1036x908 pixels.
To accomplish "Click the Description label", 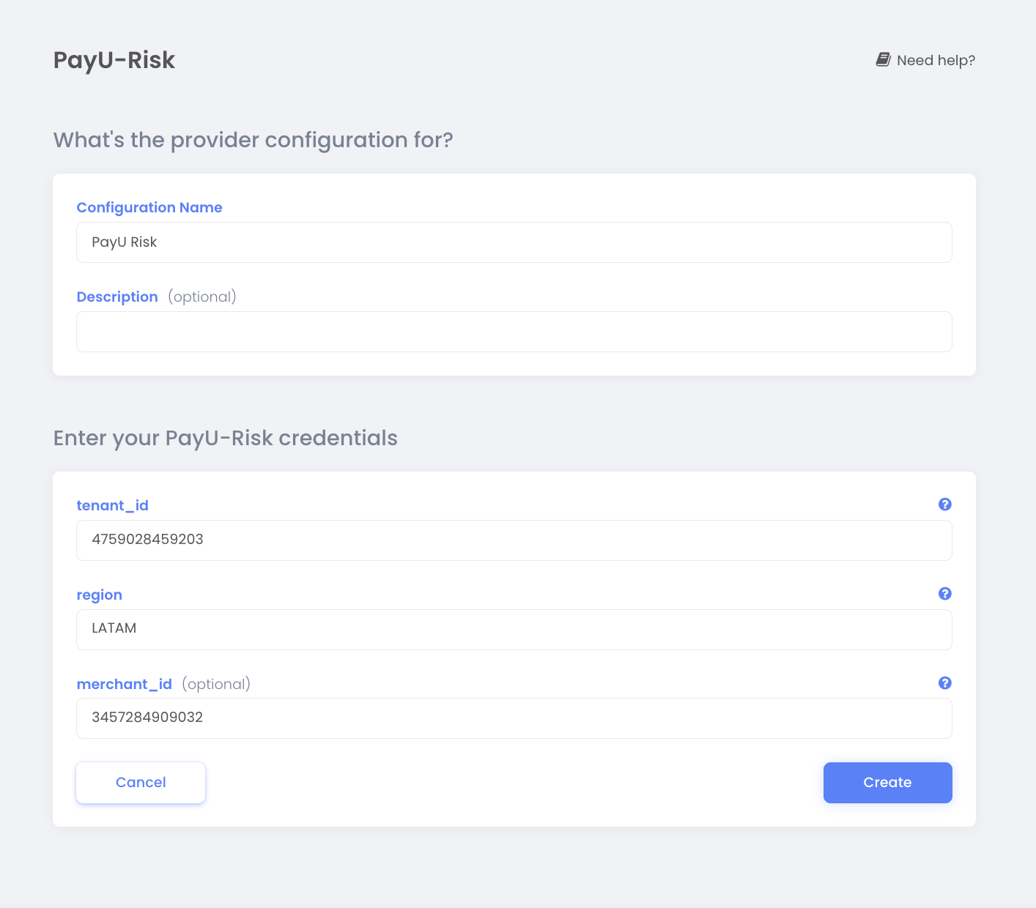I will click(x=117, y=297).
